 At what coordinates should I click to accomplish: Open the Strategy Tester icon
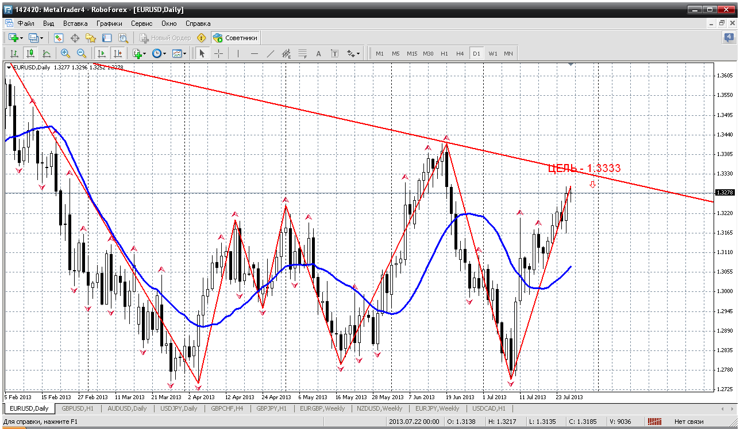click(123, 38)
